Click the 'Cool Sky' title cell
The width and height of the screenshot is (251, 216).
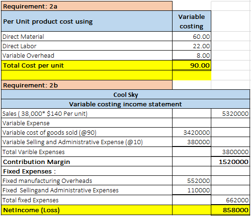(x=126, y=95)
